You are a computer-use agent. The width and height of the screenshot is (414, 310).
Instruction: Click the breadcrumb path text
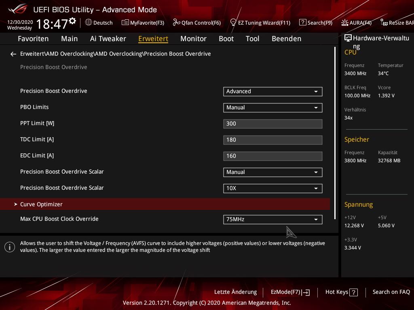click(115, 54)
